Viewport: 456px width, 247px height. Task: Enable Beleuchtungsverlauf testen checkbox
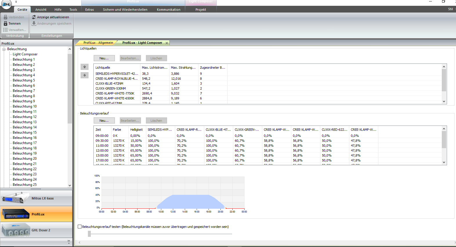pyautogui.click(x=80, y=227)
